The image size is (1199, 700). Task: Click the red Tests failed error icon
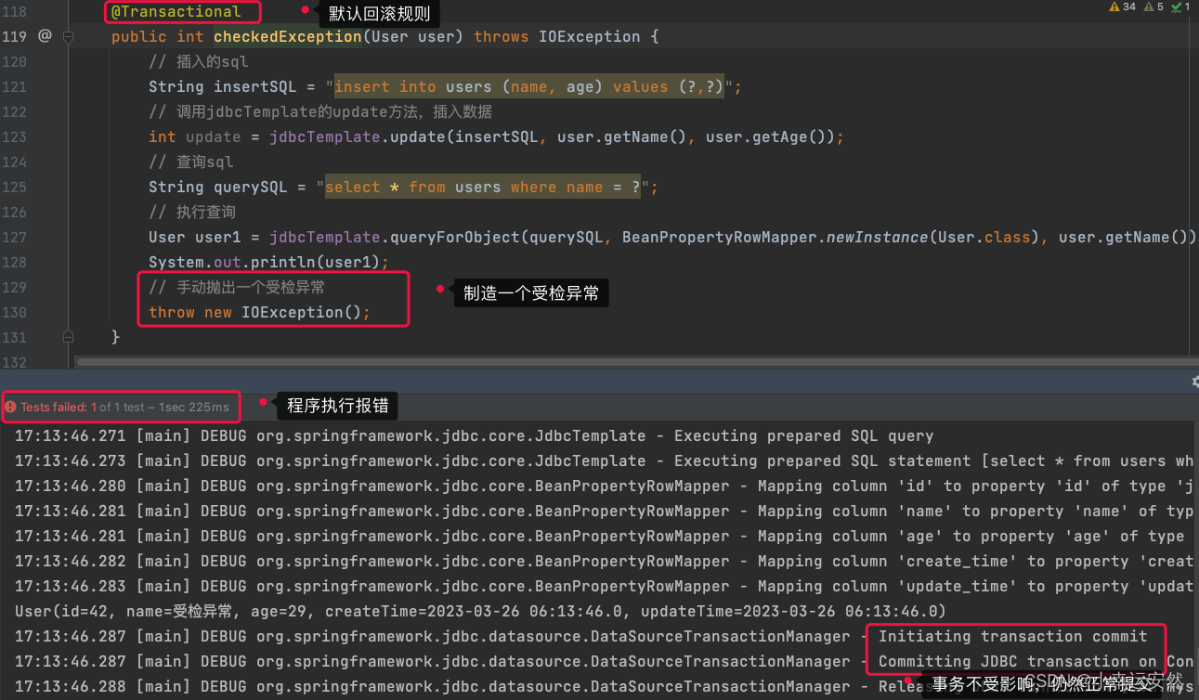click(x=10, y=407)
